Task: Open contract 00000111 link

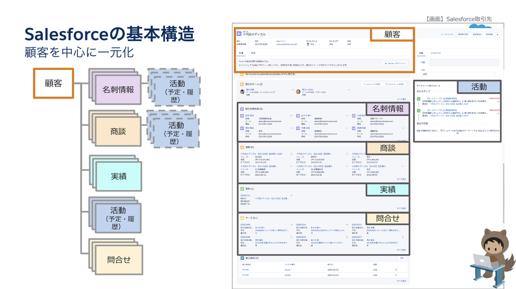Action: [x=245, y=196]
